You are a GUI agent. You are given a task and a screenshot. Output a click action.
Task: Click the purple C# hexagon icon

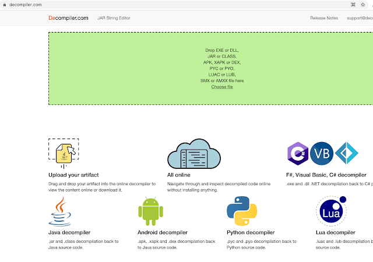click(298, 154)
